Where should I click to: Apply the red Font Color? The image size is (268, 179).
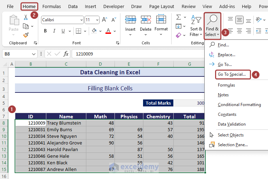[x=108, y=31]
